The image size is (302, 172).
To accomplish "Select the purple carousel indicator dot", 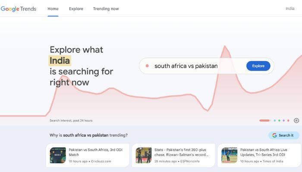I will pyautogui.click(x=284, y=120).
